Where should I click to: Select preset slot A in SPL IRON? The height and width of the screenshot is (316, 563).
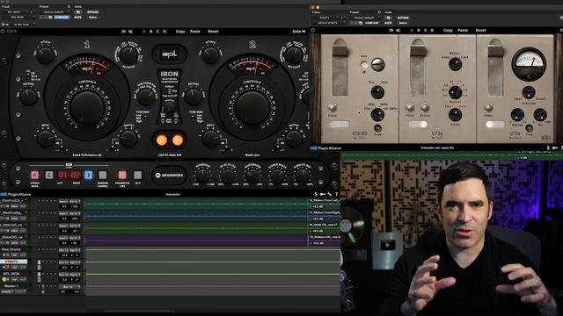144,32
